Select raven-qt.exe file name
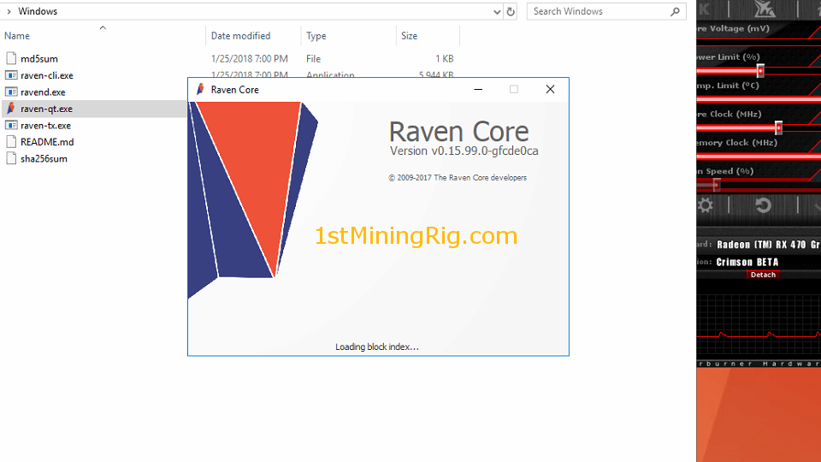The image size is (821, 462). pos(46,109)
